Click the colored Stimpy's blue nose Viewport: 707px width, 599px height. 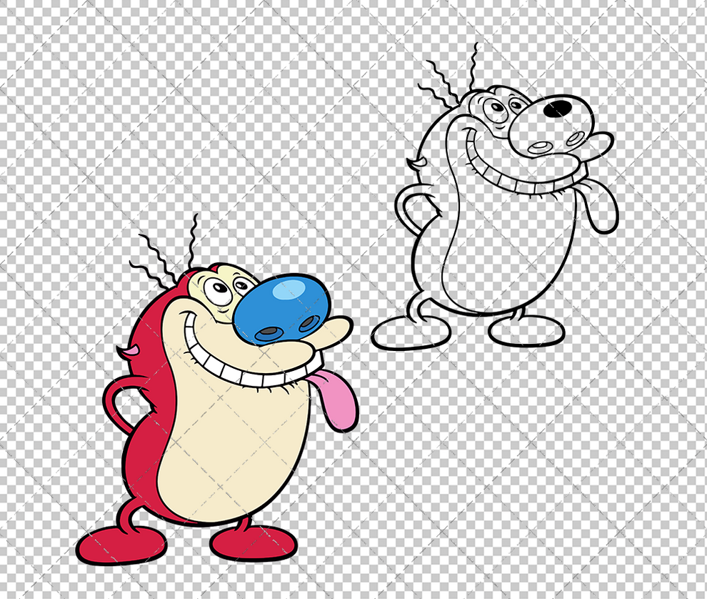[x=282, y=307]
